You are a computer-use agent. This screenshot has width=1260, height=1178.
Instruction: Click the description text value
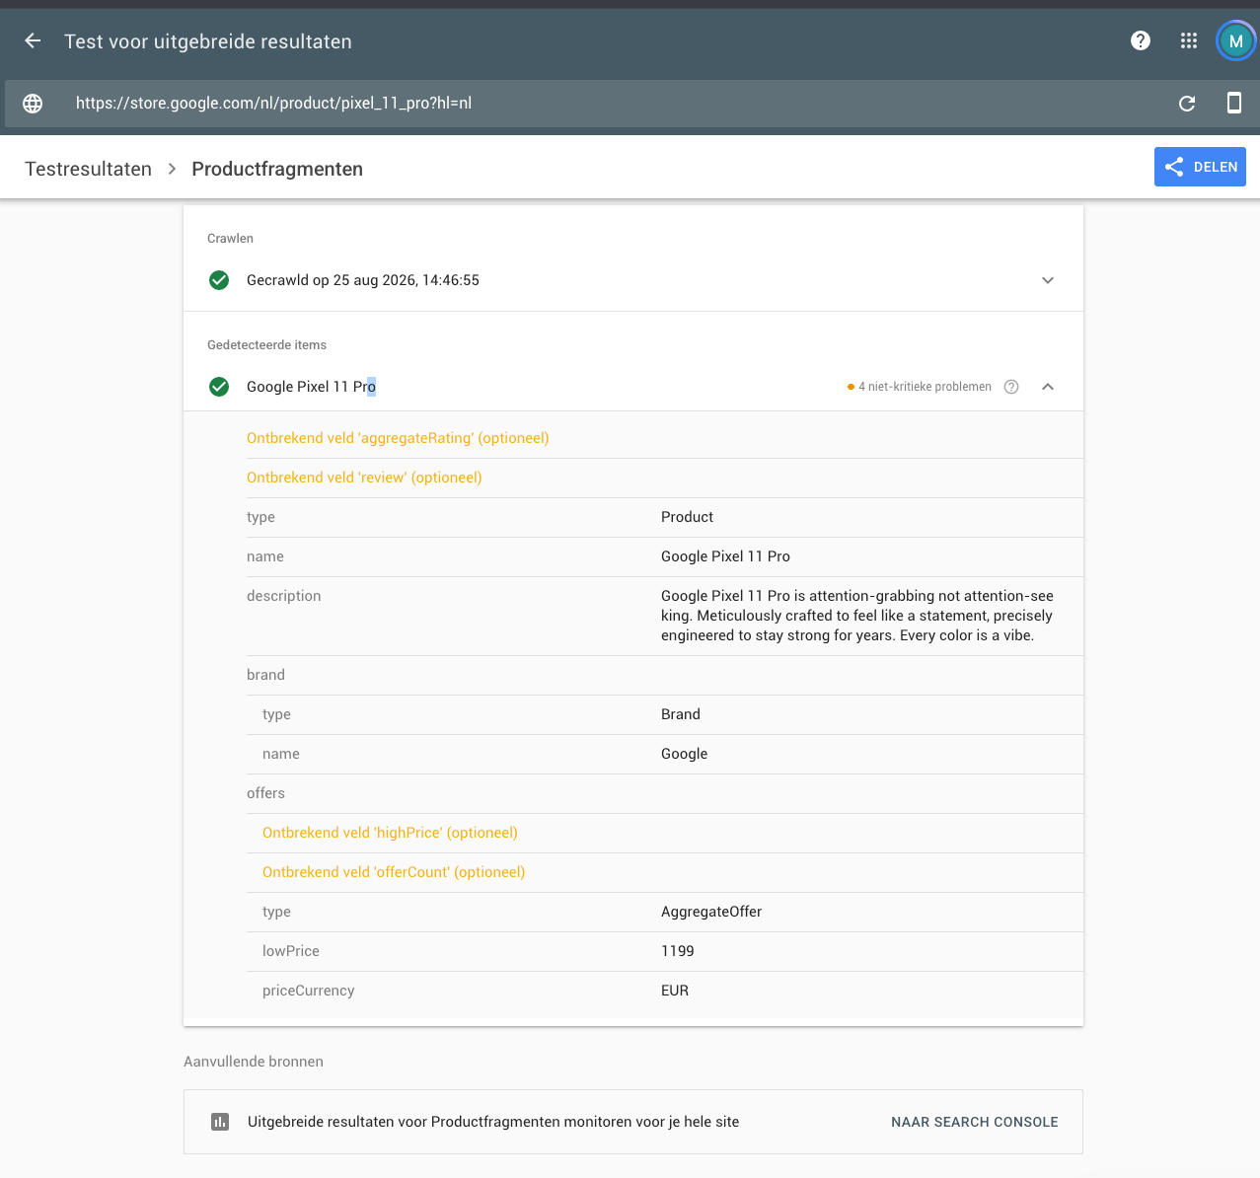(857, 616)
